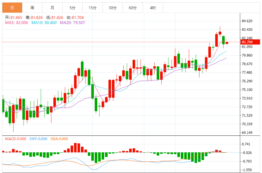Click the 79.860 price axis label
Screen dimensions: 262x173
(247, 55)
